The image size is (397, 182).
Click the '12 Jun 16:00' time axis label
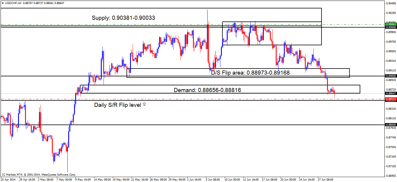click(251, 180)
